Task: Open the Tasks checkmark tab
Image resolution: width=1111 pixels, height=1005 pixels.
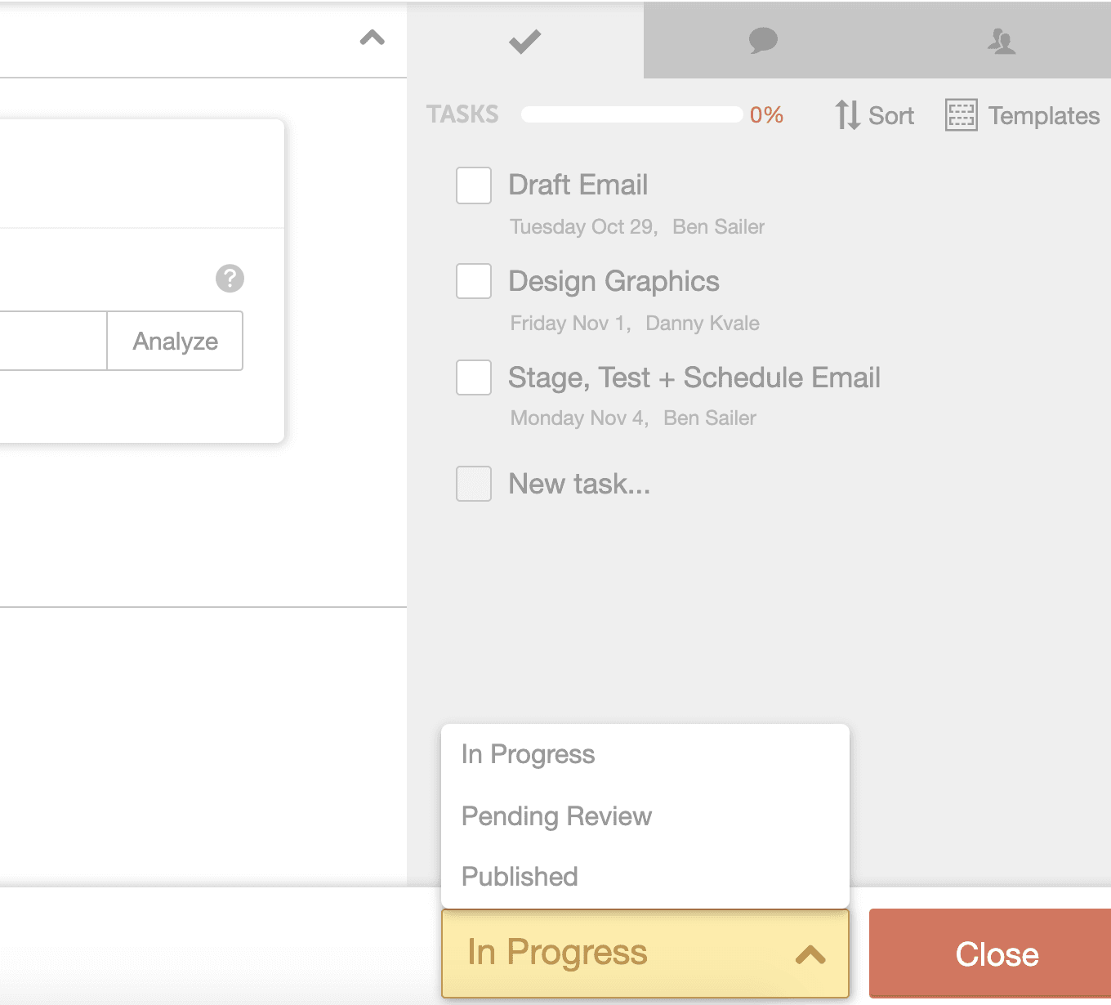Action: tap(525, 40)
